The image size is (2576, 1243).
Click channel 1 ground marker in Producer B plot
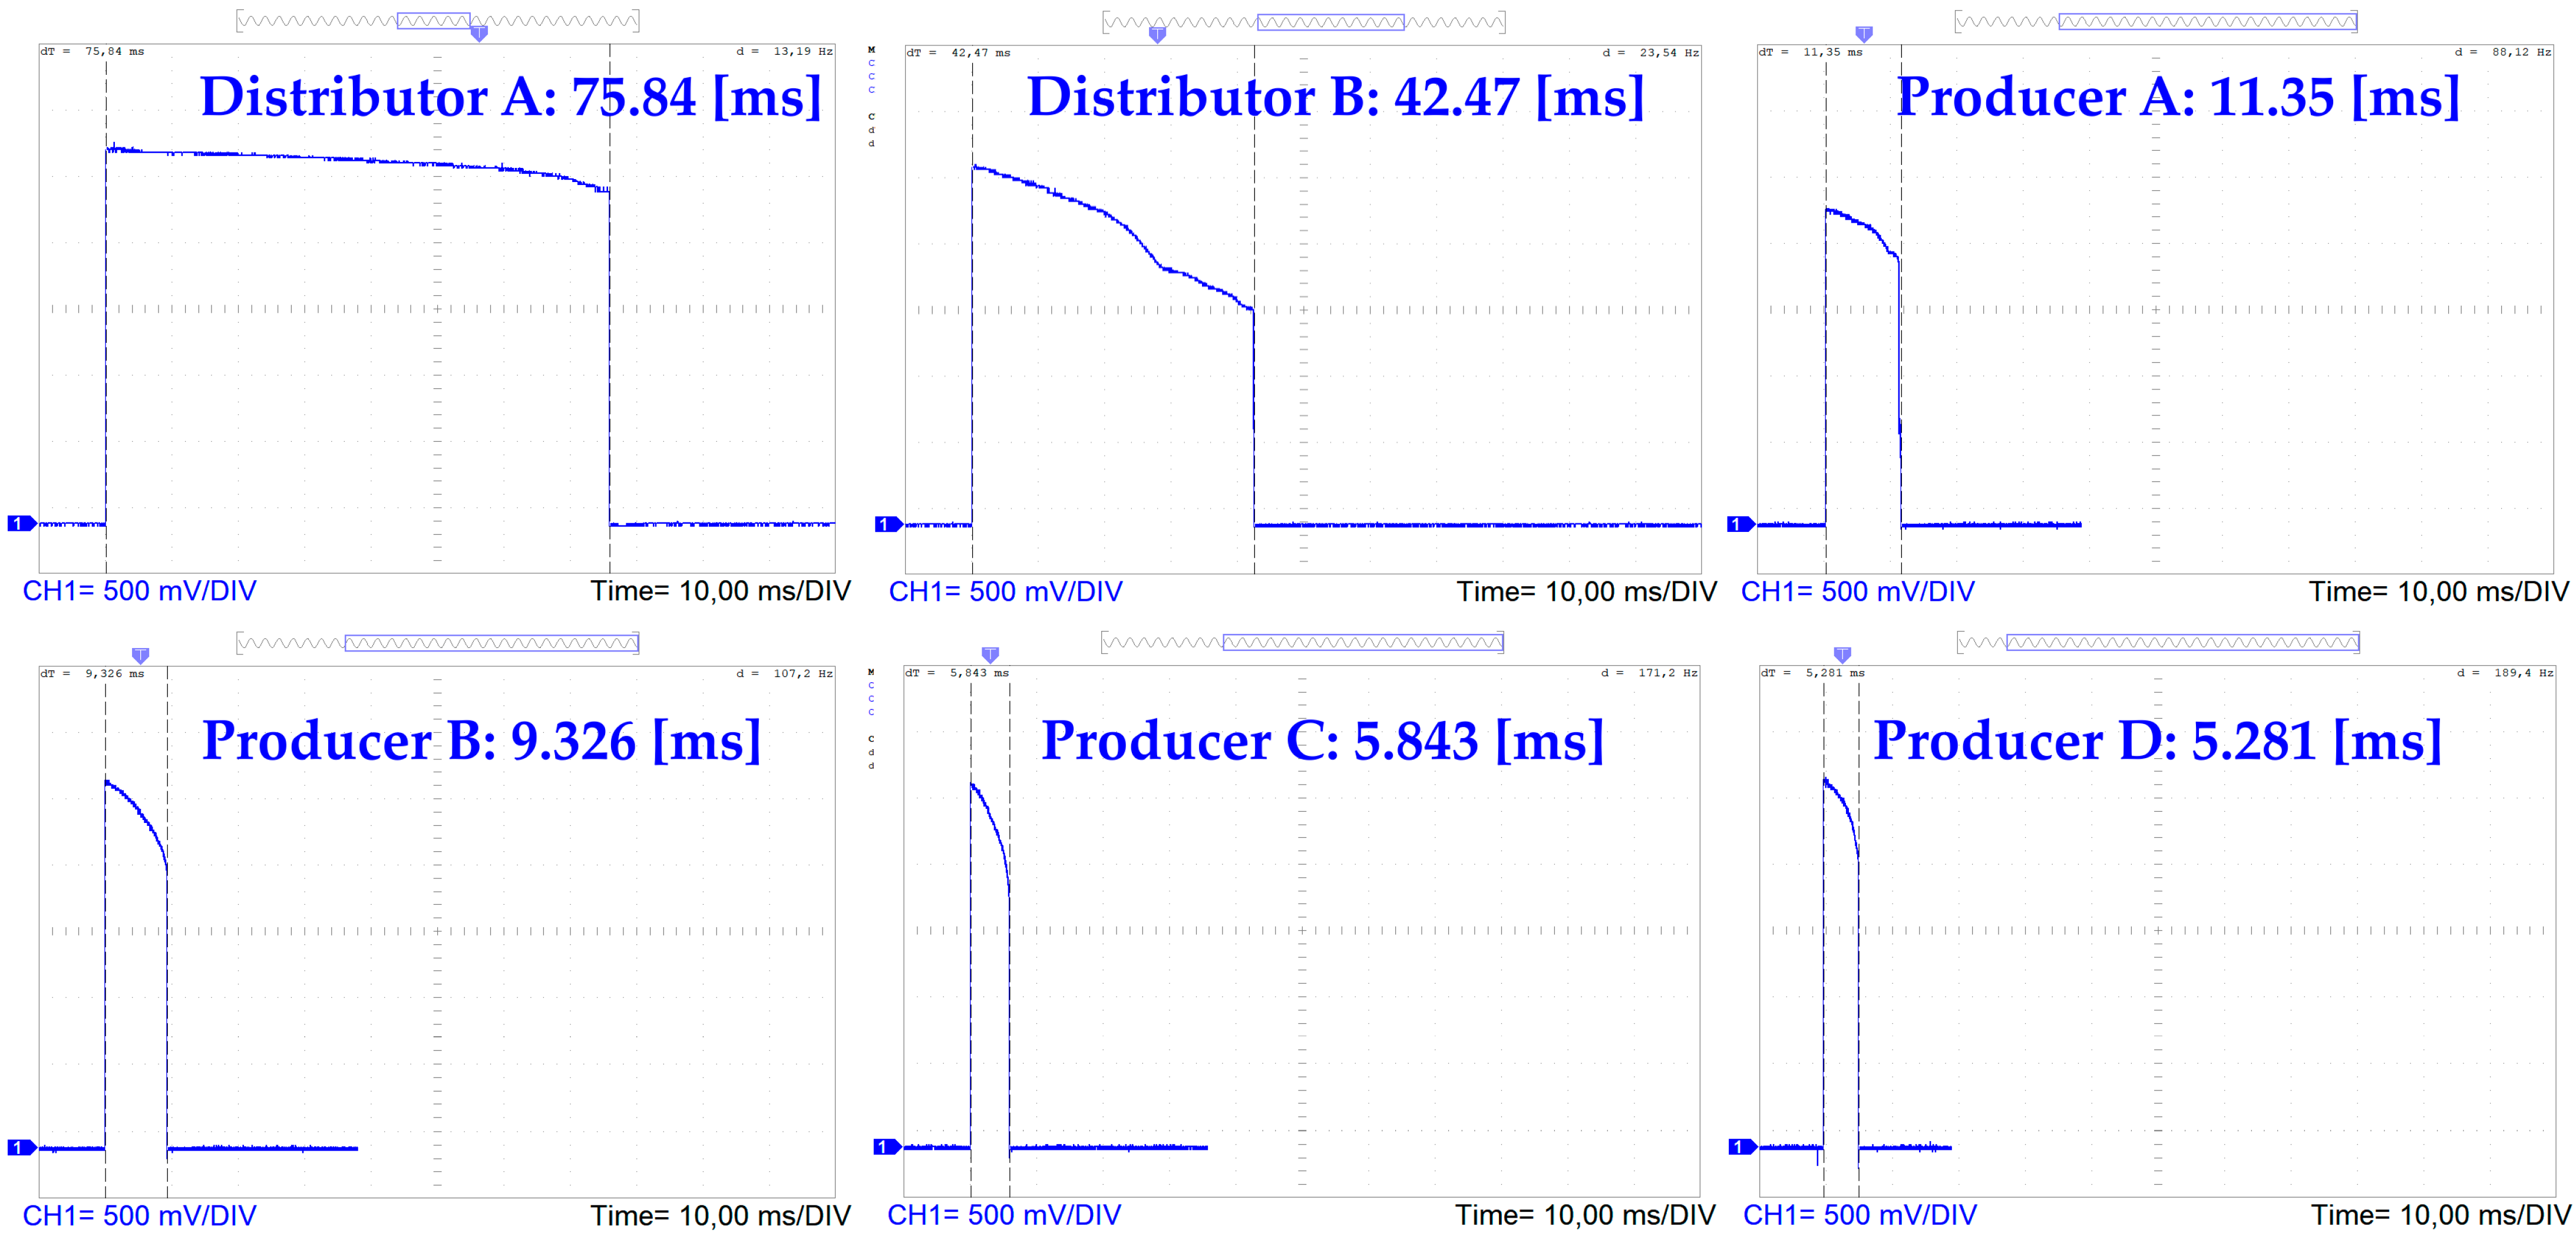(20, 1147)
